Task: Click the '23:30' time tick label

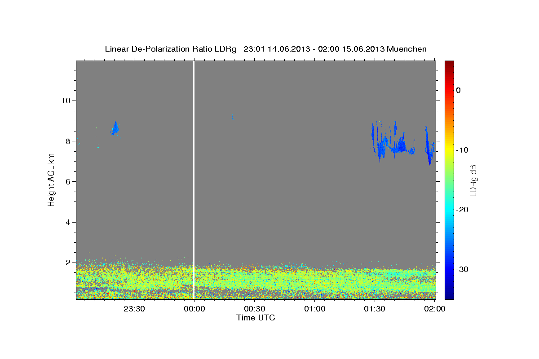Action: tap(134, 309)
